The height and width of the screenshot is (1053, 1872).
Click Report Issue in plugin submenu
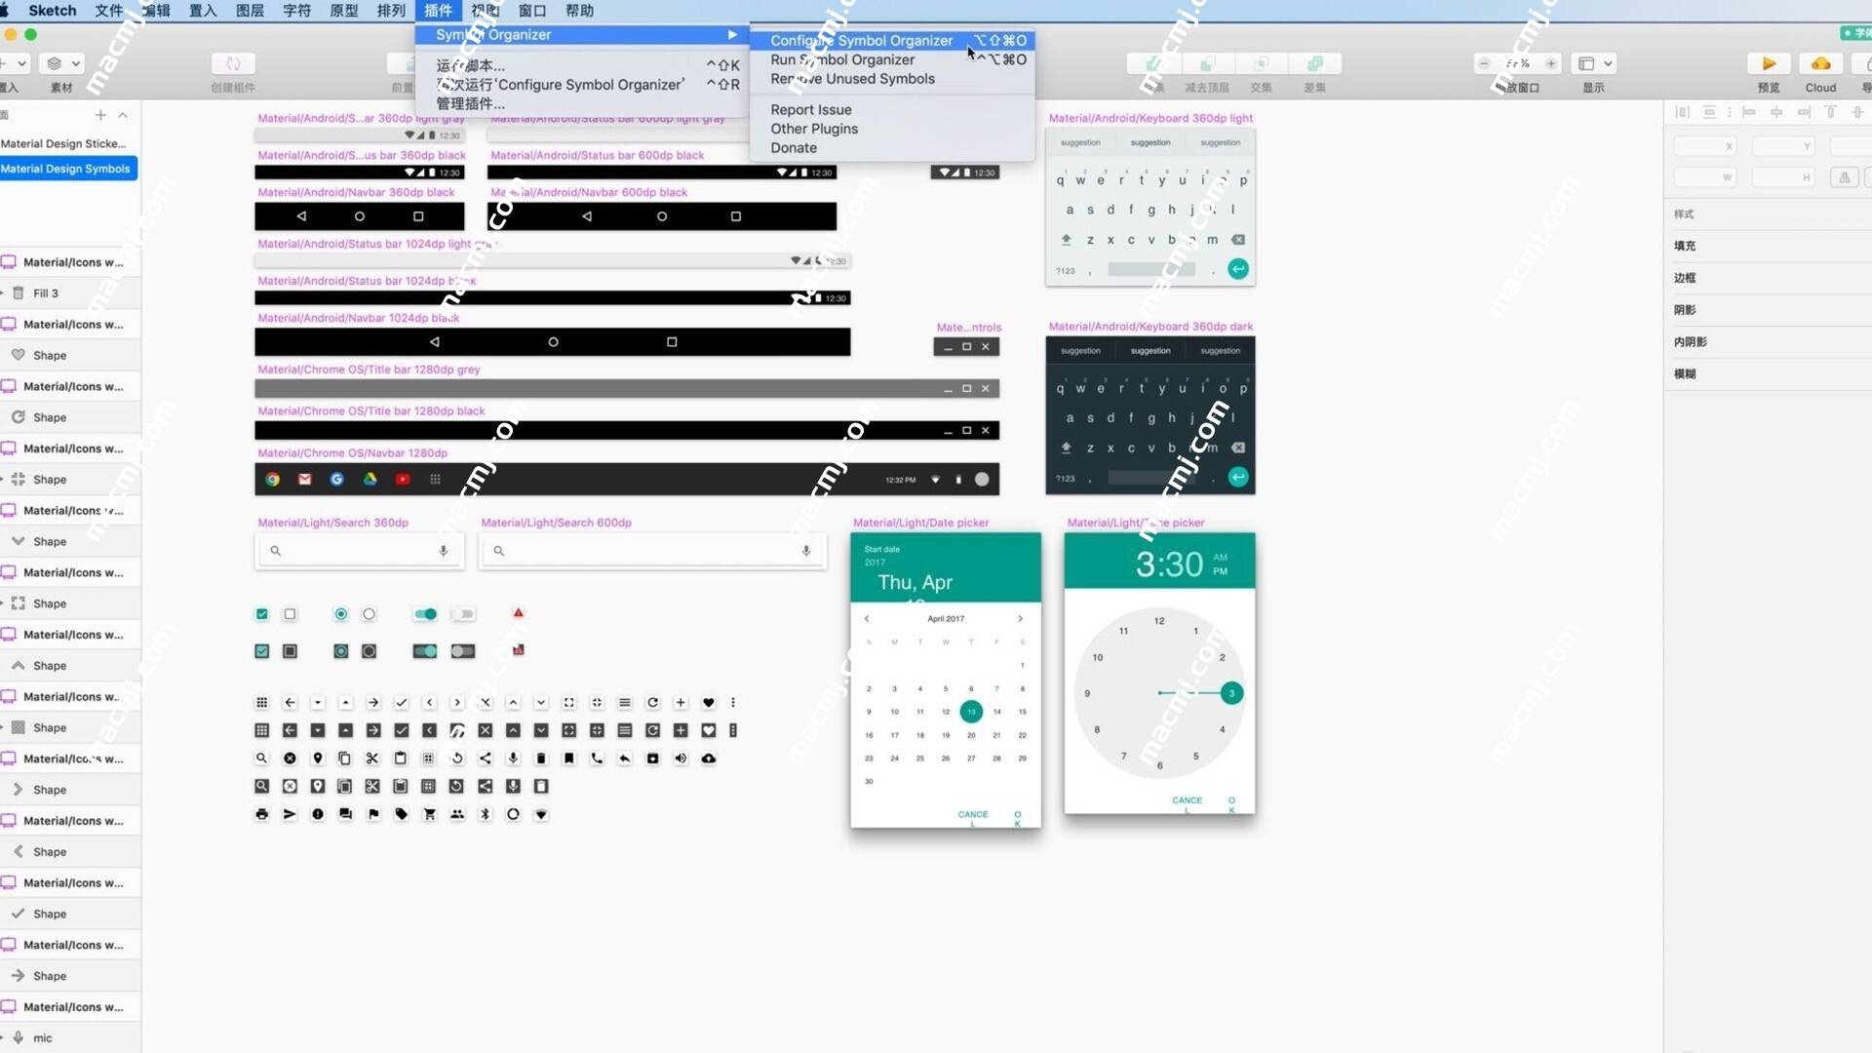pos(810,109)
